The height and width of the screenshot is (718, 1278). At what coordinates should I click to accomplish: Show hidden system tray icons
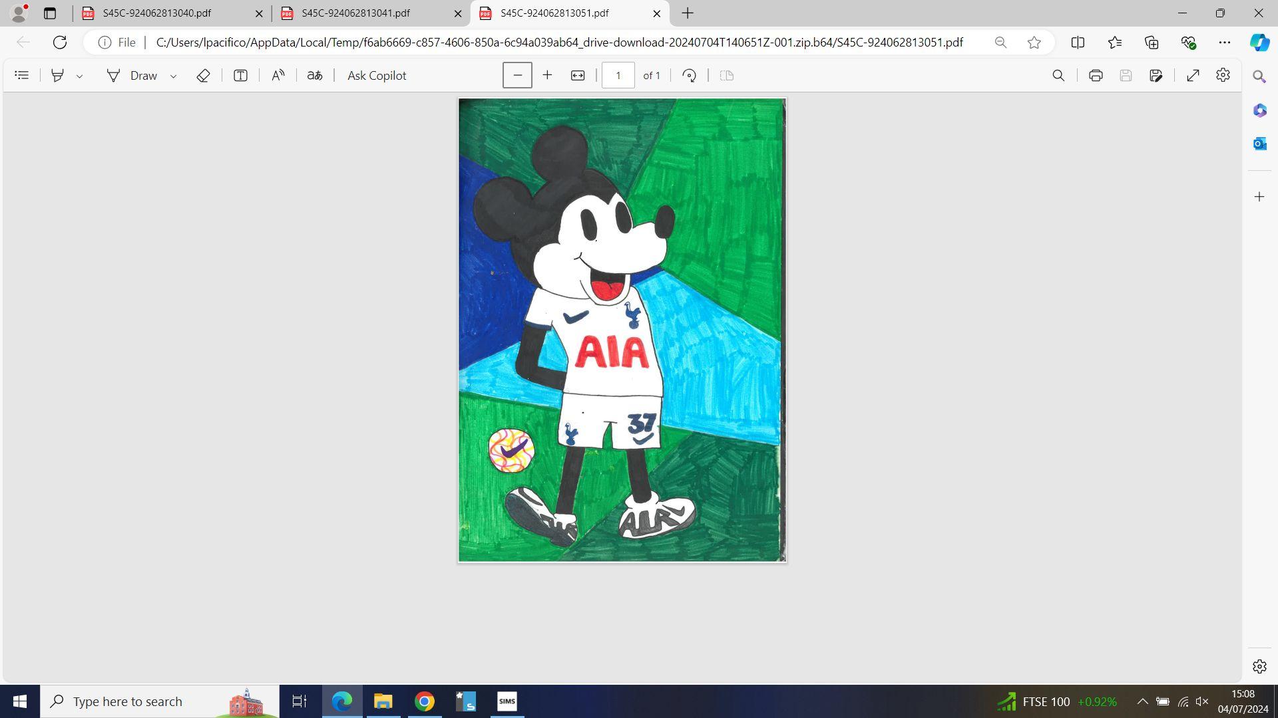1142,701
